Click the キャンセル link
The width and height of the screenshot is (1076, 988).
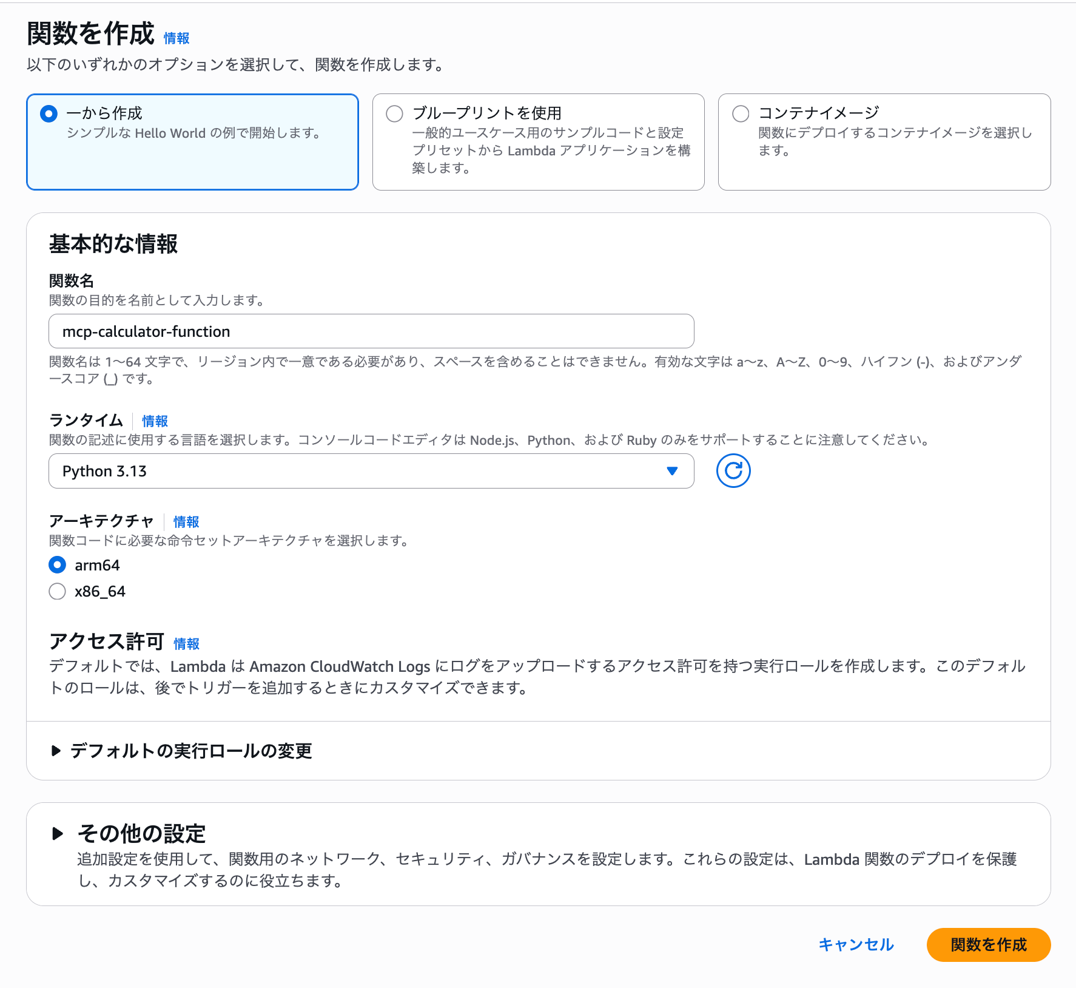pos(856,944)
